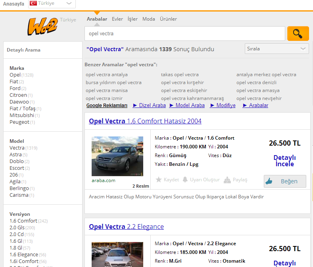Image resolution: width=313 pixels, height=267 pixels.
Task: Click the Kaydet star icon
Action: [x=159, y=180]
